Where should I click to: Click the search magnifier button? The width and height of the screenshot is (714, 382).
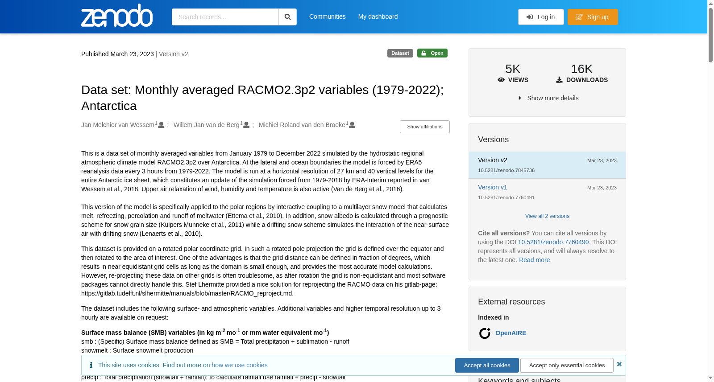pos(288,17)
